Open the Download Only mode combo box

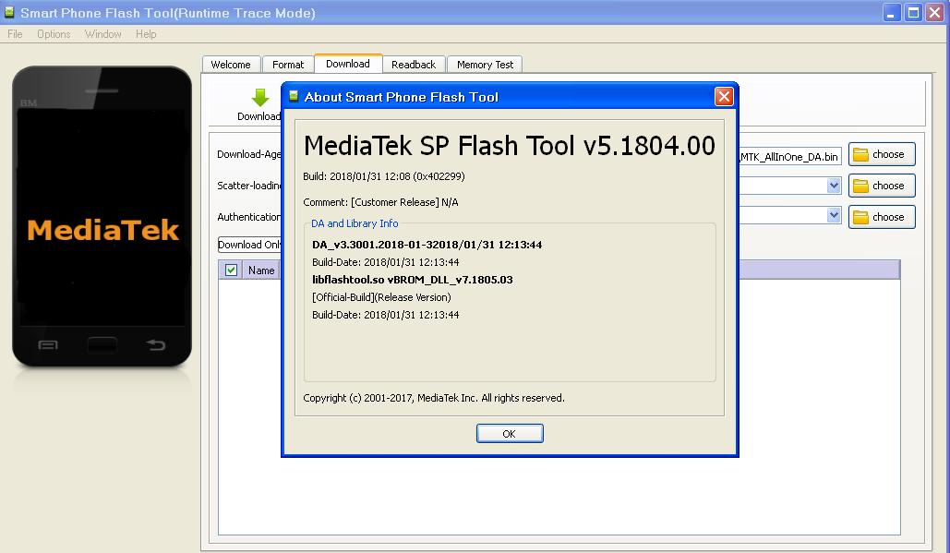click(x=249, y=245)
